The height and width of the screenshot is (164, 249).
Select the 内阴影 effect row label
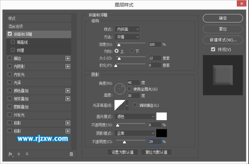click(19, 66)
